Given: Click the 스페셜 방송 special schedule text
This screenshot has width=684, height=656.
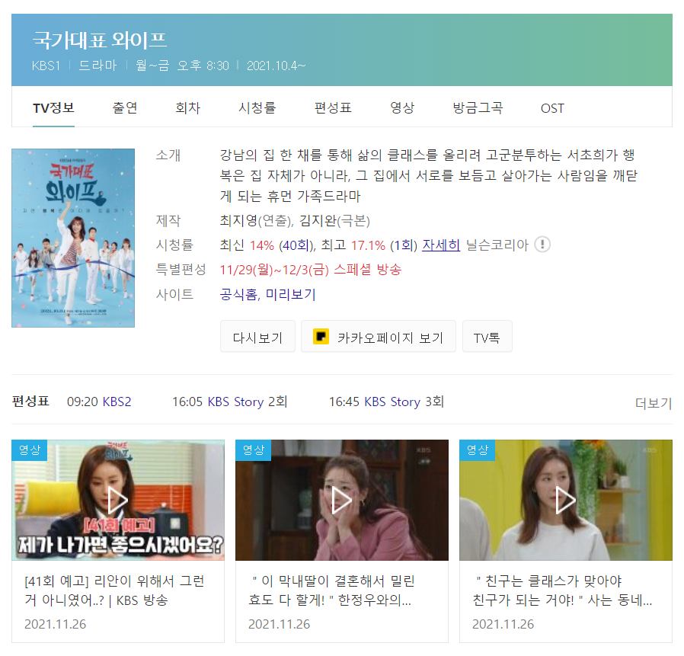Looking at the screenshot, I should point(368,270).
